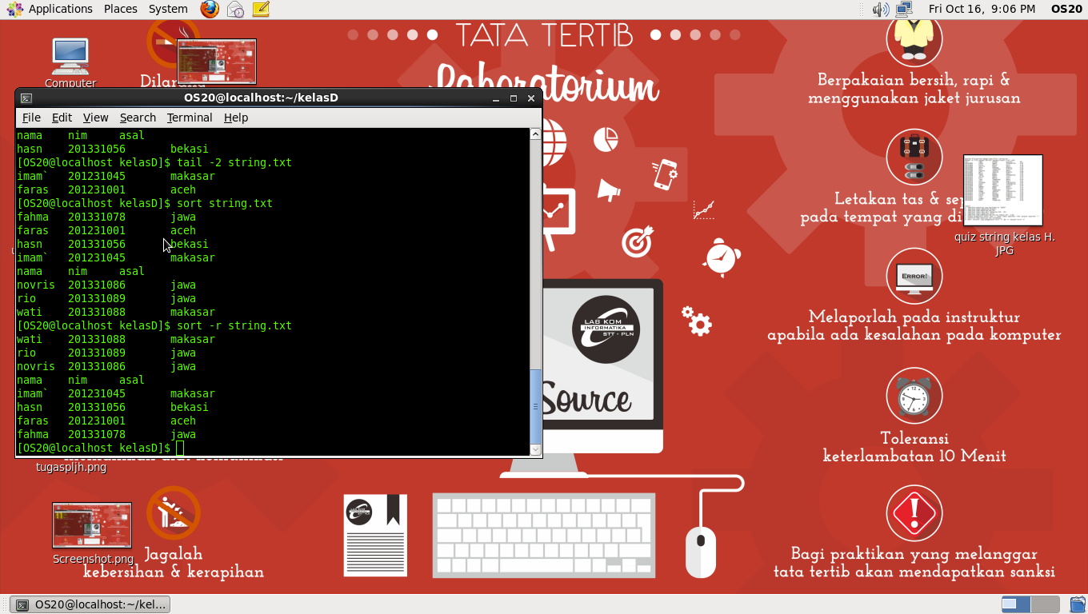Open the mail and calendar launcher icon

point(235,9)
